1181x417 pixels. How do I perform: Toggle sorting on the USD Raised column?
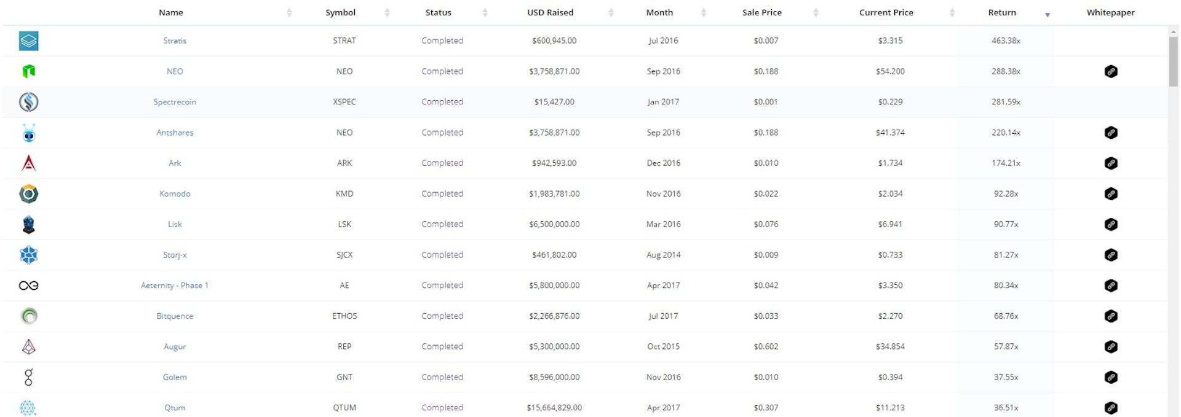pos(611,12)
